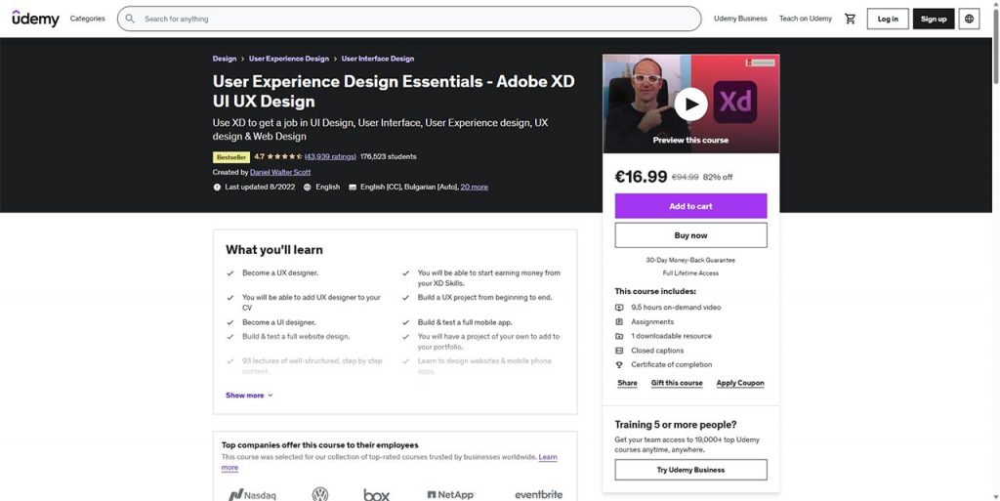Click the Volkswagen company logo
This screenshot has height=501, width=1000.
pyautogui.click(x=320, y=494)
